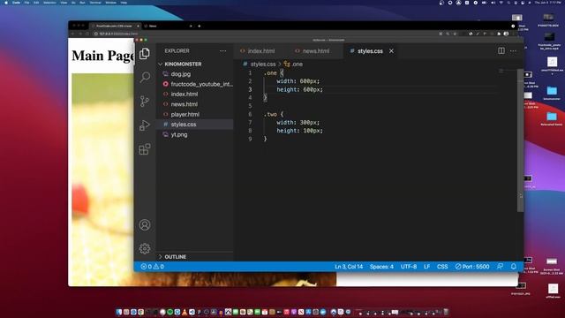Click LF end-of-line selector
This screenshot has width=565, height=318.
[x=426, y=267]
